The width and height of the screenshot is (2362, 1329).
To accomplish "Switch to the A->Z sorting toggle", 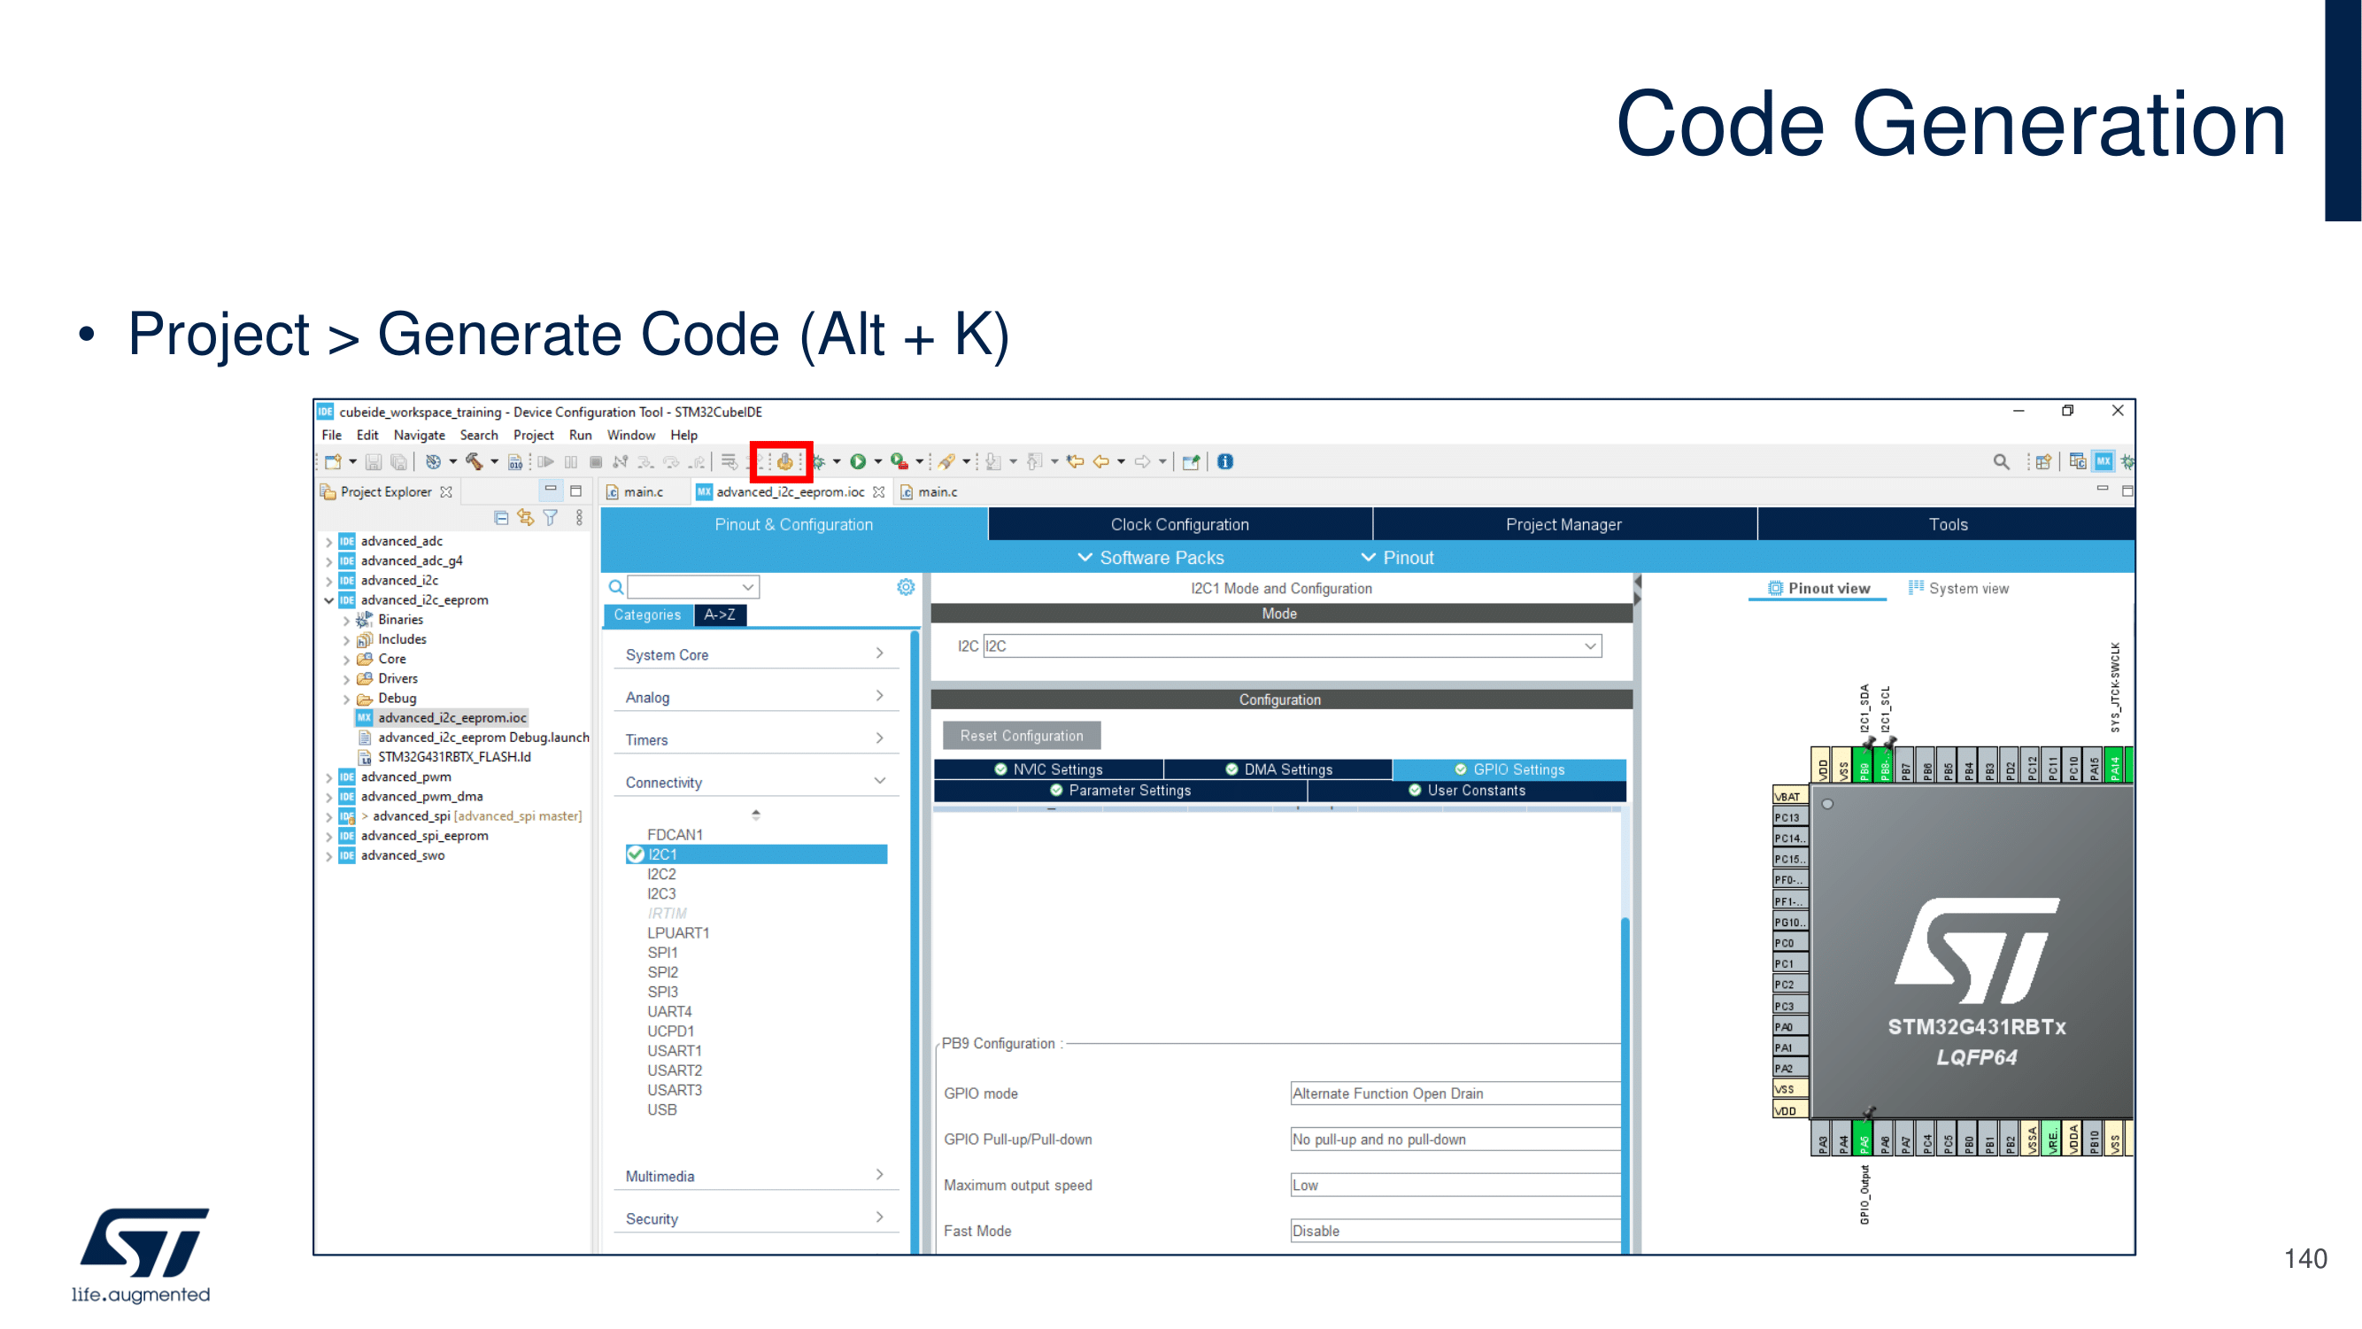I will [720, 614].
